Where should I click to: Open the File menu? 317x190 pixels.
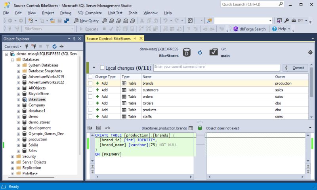click(x=6, y=13)
